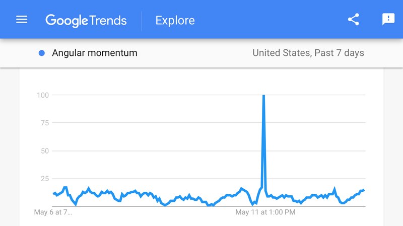Click the 25 y-axis label
This screenshot has height=226, width=403.
(45, 179)
